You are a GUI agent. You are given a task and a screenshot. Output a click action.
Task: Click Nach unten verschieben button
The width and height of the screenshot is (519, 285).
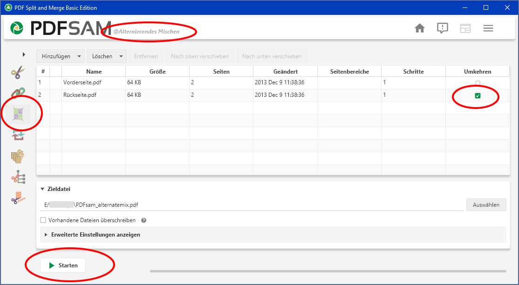coord(272,56)
